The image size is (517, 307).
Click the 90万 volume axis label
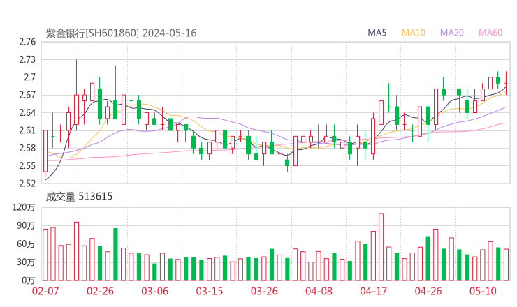(26, 225)
